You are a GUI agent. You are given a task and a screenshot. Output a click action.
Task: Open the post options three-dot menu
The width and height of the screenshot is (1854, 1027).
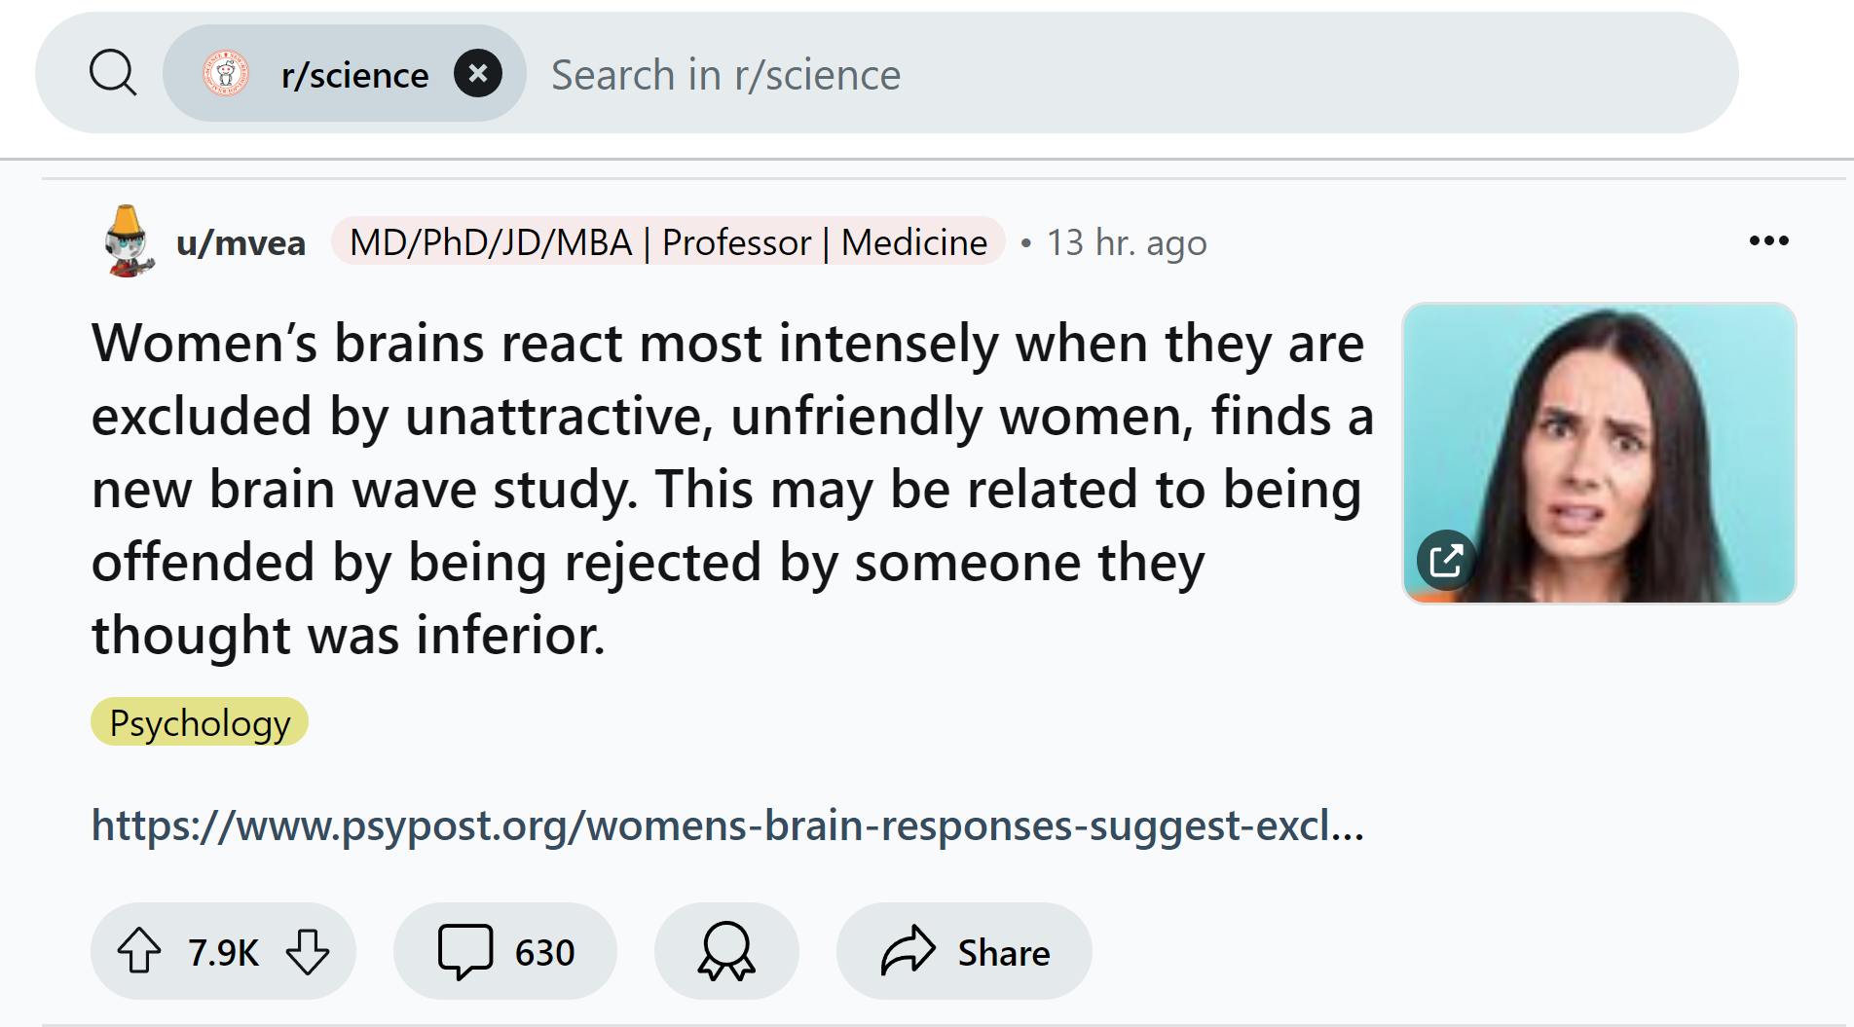[x=1768, y=240]
